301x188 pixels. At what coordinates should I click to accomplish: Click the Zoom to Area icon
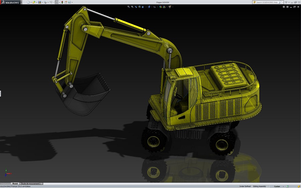point(132,6)
